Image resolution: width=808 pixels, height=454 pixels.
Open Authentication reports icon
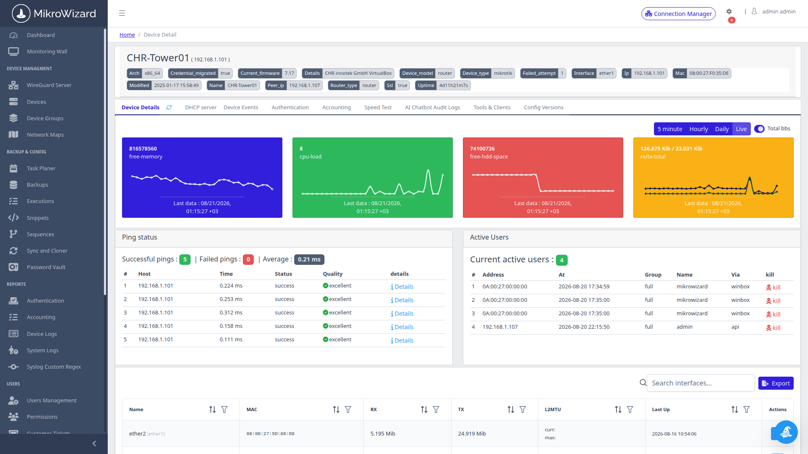(13, 301)
